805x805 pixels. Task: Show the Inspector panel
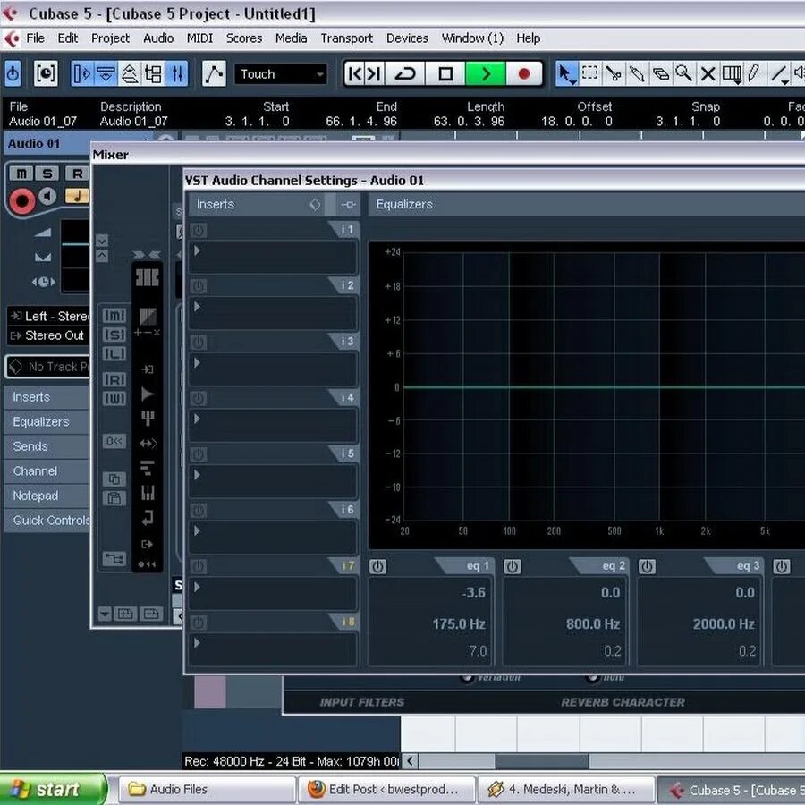(81, 74)
